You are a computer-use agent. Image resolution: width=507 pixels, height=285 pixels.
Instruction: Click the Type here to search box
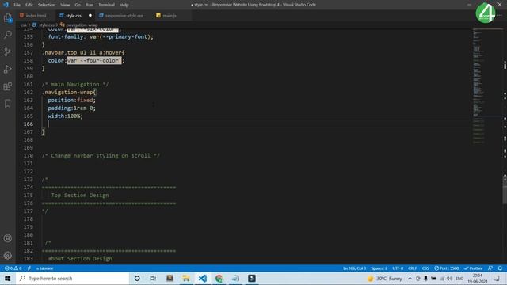tap(72, 278)
